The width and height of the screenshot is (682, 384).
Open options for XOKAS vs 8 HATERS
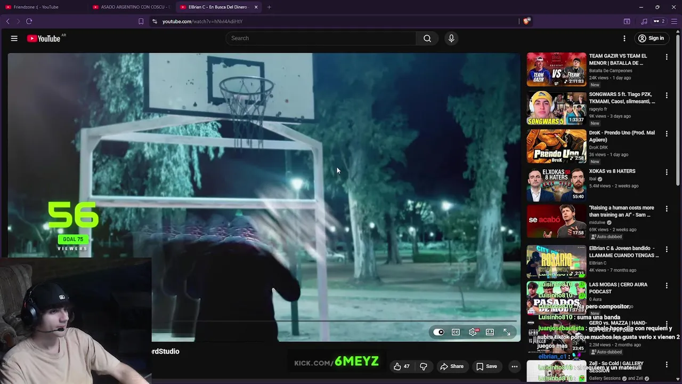(667, 172)
